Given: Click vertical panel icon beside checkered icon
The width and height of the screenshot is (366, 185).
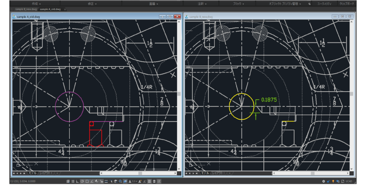Looking at the screenshot, I should coord(154,181).
